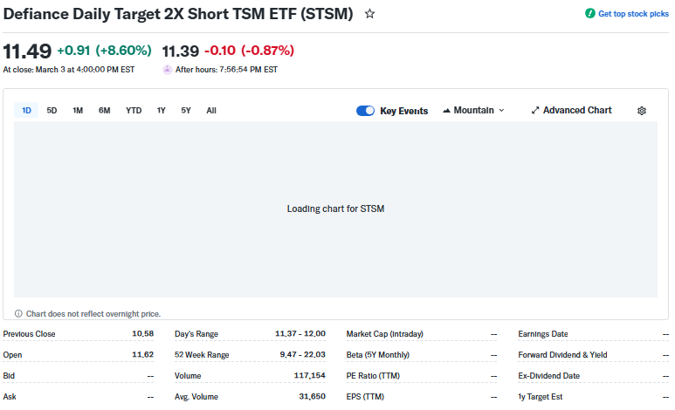Screen dimensions: 675x410
Task: Expand the Mountain chart type dropdown
Action: 501,111
